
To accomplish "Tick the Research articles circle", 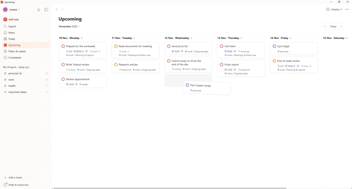I will click(x=116, y=64).
